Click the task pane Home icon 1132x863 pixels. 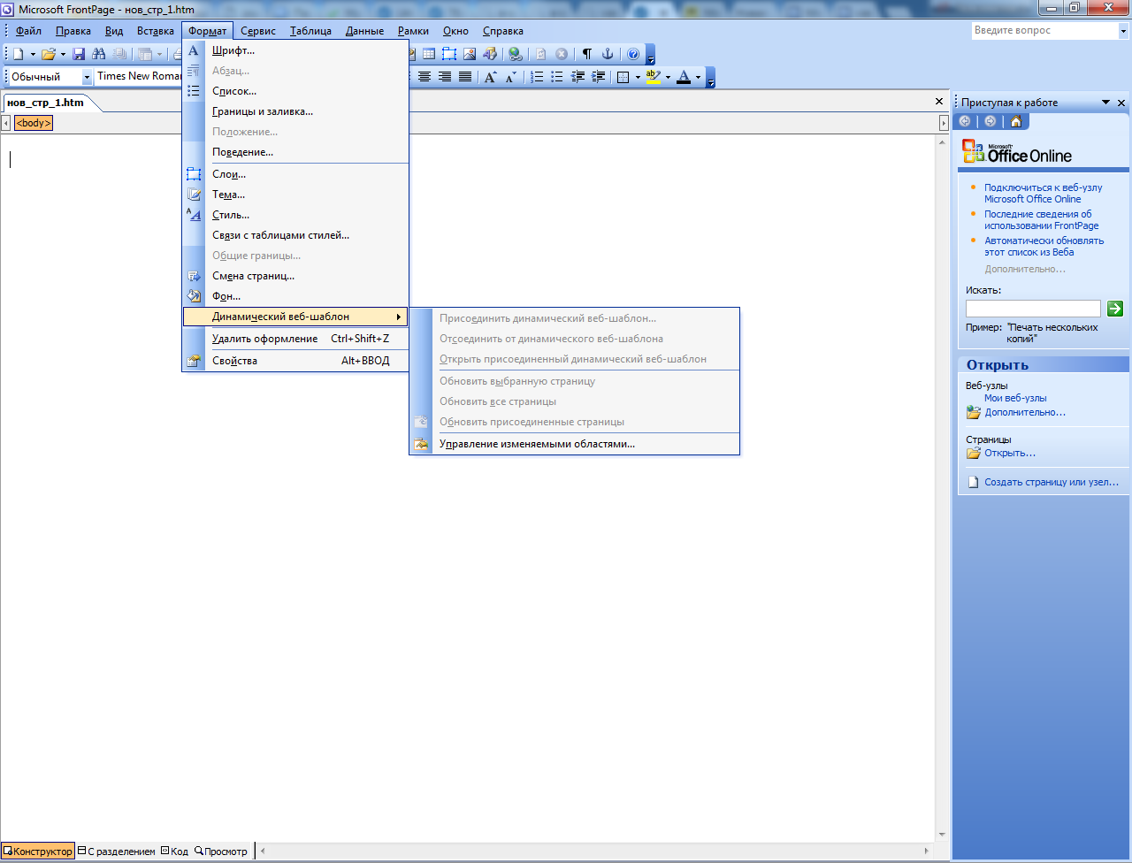tap(1016, 121)
